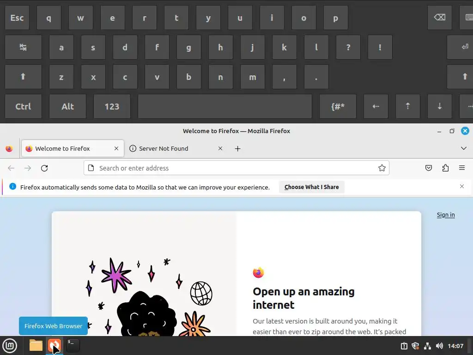Screen dimensions: 473x355
Task: Switch to the 123 numeric layout
Action: pos(112,106)
